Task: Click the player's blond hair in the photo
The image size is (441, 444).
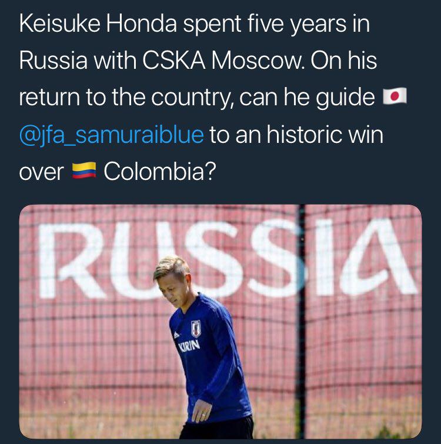Action: pos(171,268)
